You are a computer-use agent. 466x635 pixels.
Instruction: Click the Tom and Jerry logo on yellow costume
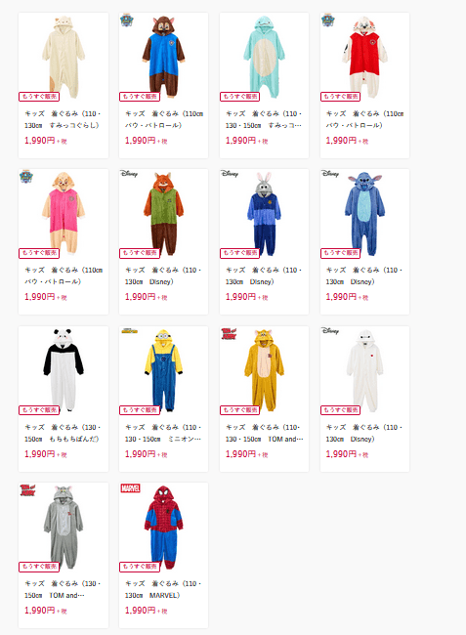tap(229, 333)
